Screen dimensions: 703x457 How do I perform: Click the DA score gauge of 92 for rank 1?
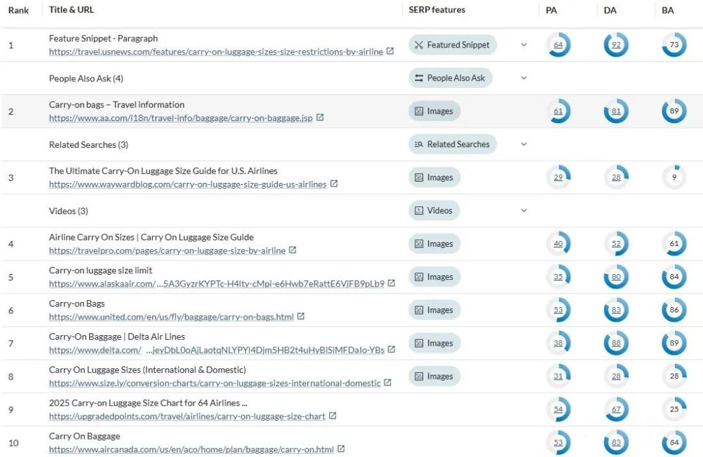pyautogui.click(x=616, y=45)
